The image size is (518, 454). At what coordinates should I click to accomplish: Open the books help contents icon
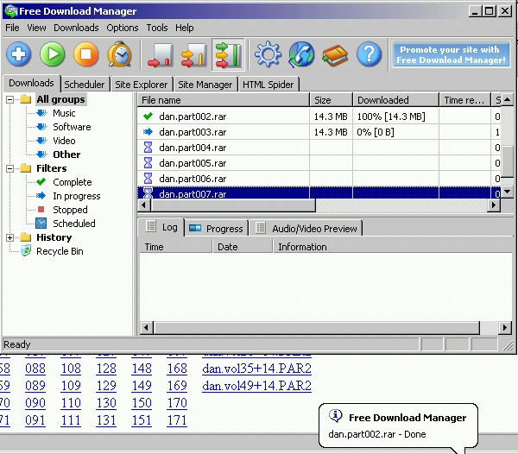tap(335, 55)
